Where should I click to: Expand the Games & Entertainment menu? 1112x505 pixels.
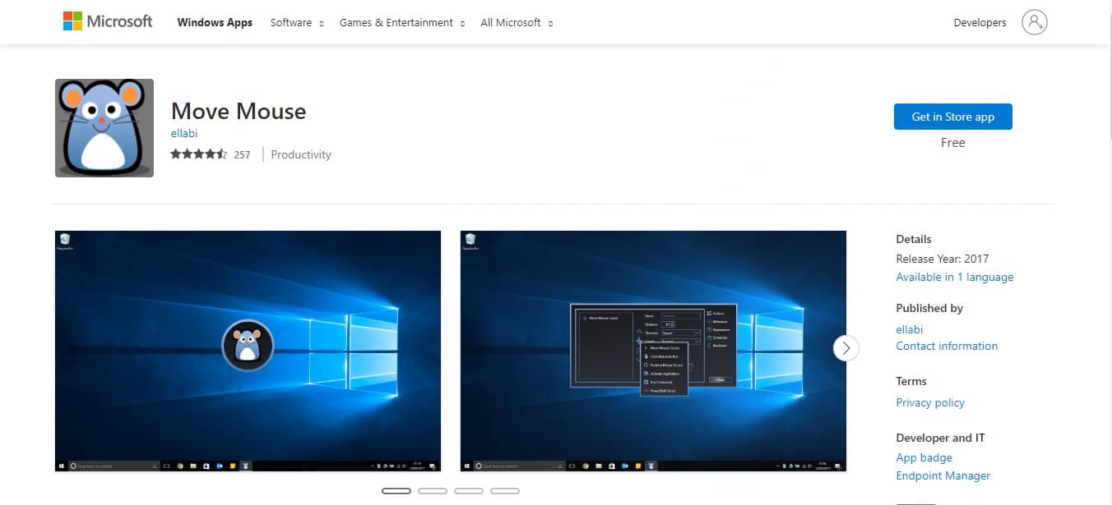(402, 23)
